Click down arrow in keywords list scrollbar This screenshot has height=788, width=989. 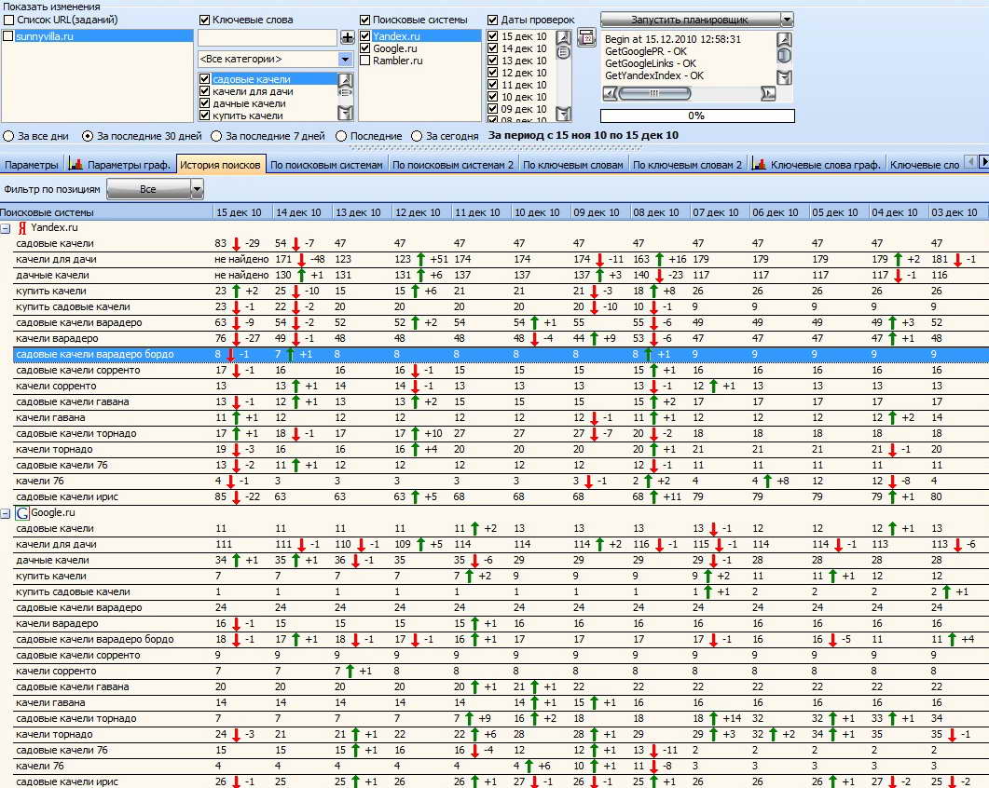point(345,113)
